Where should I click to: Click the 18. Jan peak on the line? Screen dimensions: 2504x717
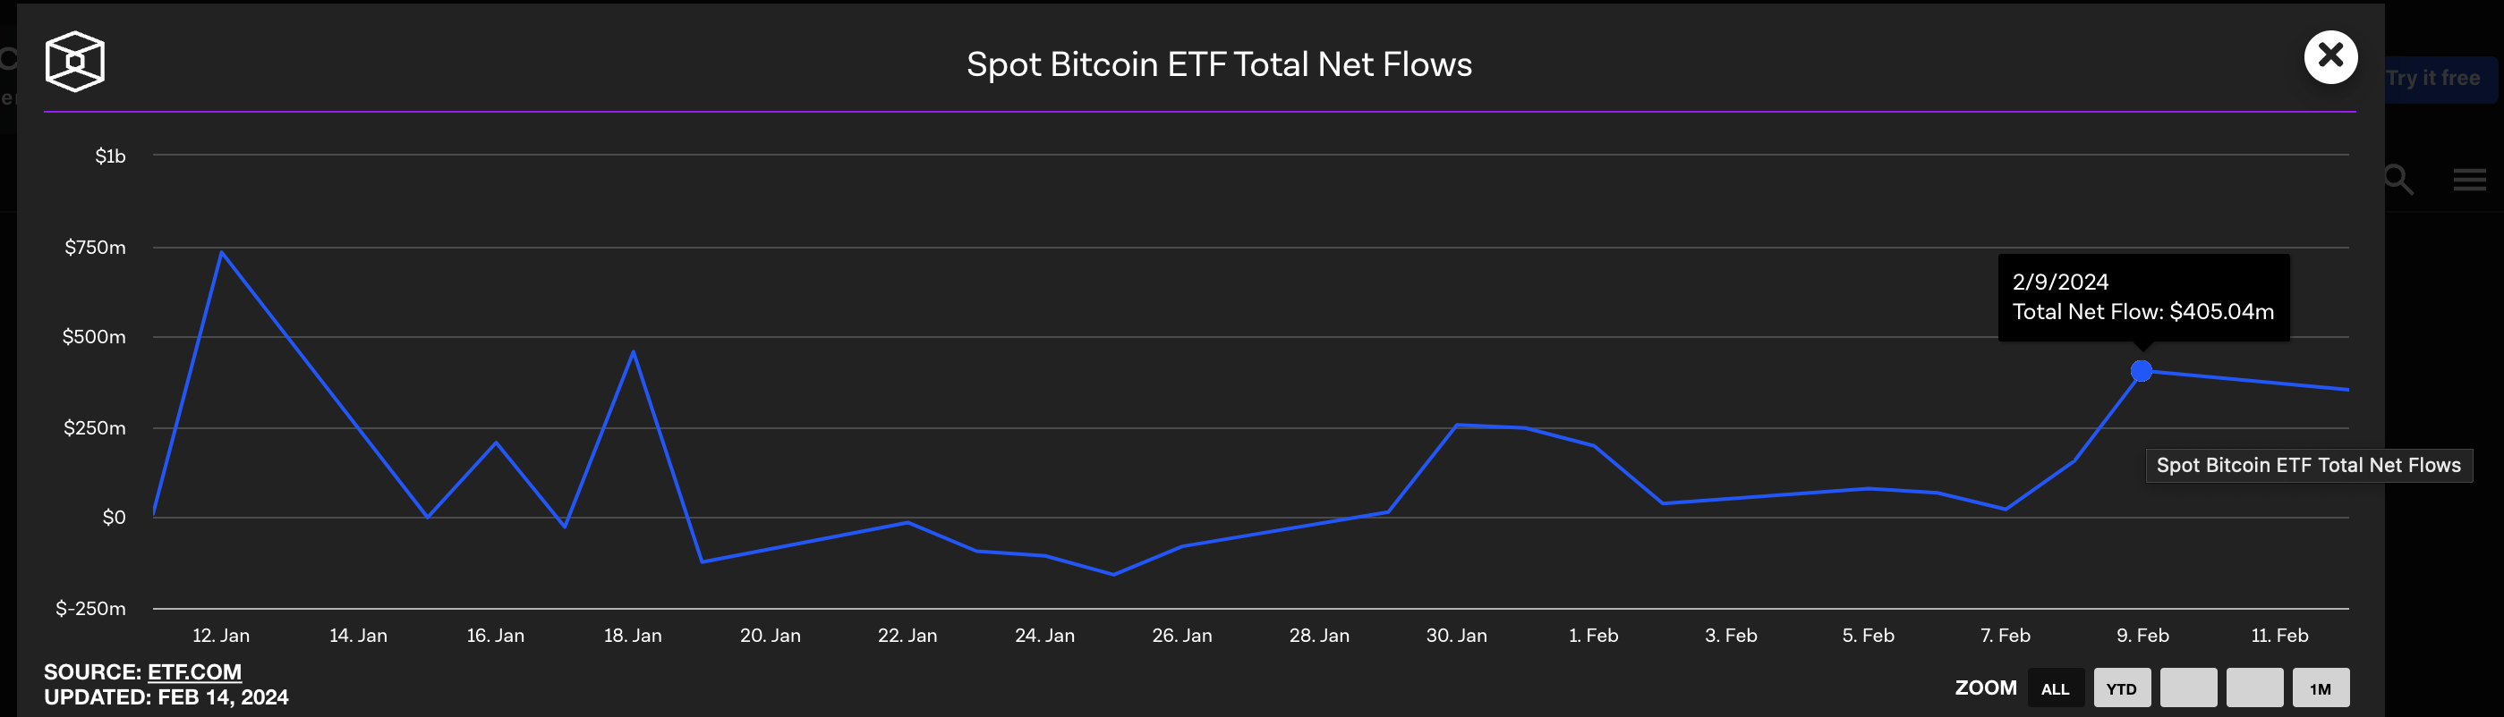pyautogui.click(x=634, y=351)
